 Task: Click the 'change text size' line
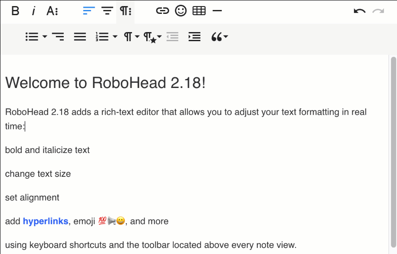pos(38,174)
